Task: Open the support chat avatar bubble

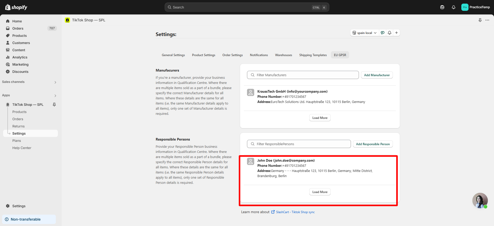Action: coord(480,201)
